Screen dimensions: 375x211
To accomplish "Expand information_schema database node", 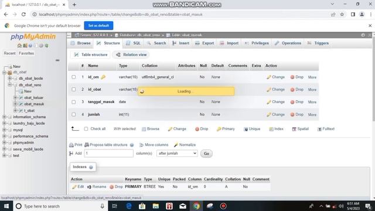I will pyautogui.click(x=4, y=117).
